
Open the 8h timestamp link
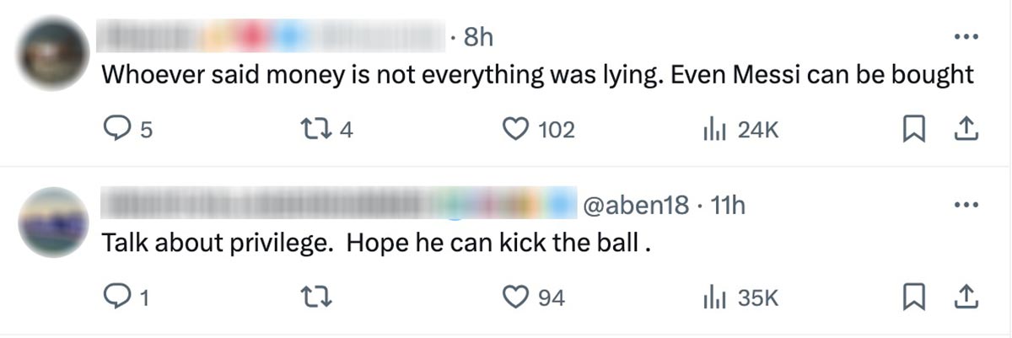[x=478, y=37]
